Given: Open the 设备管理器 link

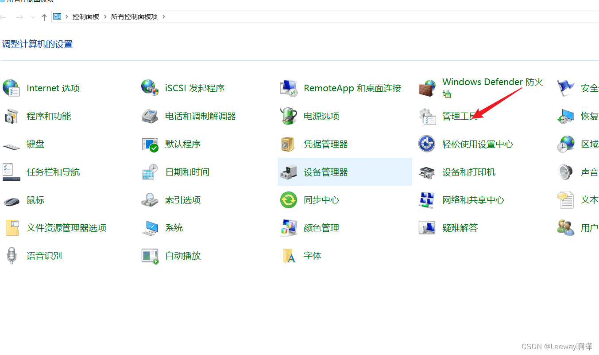Looking at the screenshot, I should [x=326, y=172].
